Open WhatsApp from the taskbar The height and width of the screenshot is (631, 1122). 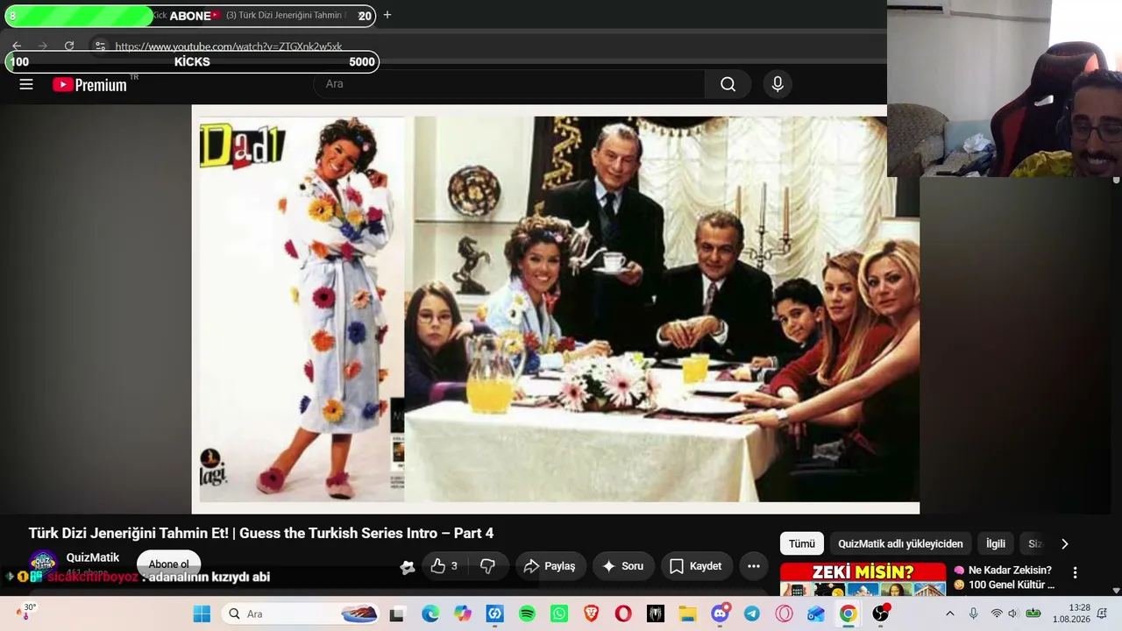pos(559,613)
